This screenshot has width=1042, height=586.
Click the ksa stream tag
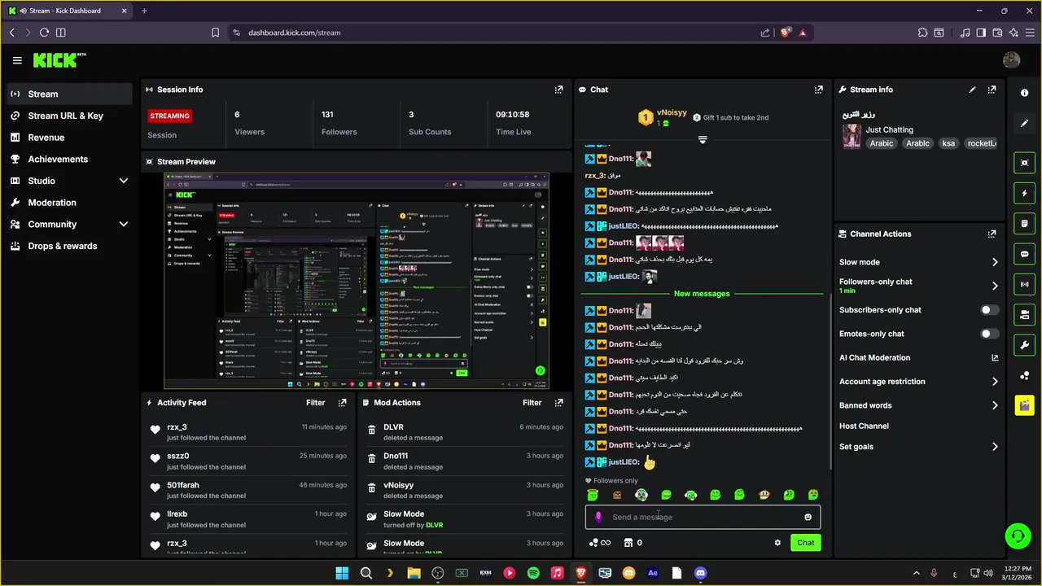[x=948, y=143]
